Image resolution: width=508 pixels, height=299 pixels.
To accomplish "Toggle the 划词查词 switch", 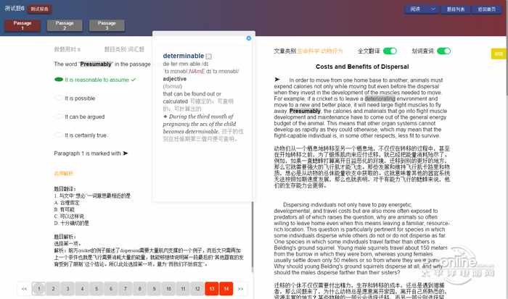I will tap(443, 51).
